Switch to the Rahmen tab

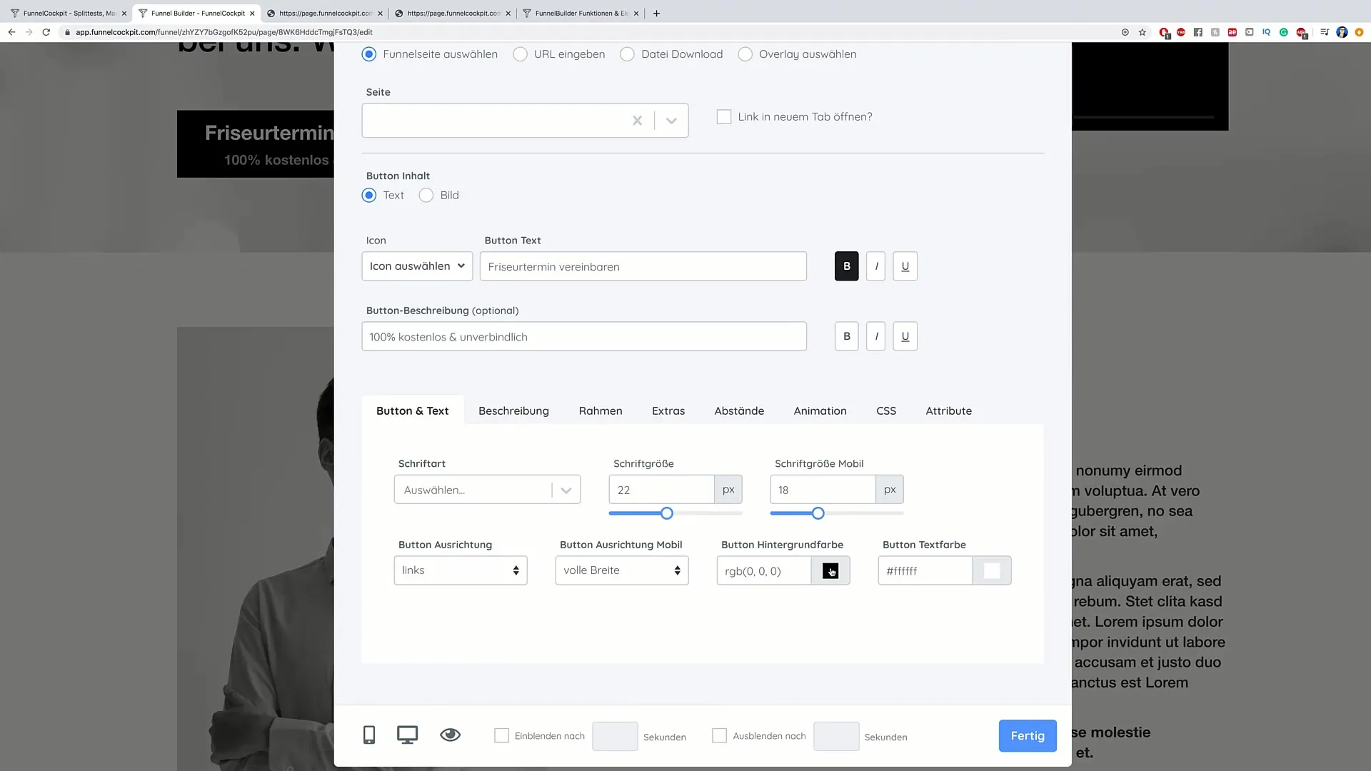tap(602, 411)
